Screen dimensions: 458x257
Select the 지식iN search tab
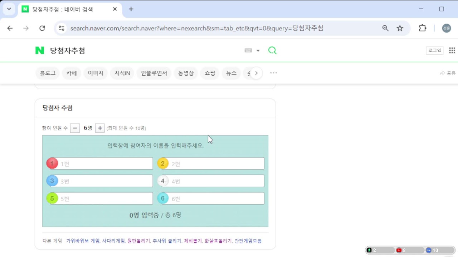[122, 73]
